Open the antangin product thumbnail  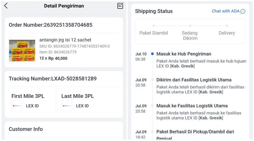22,50
